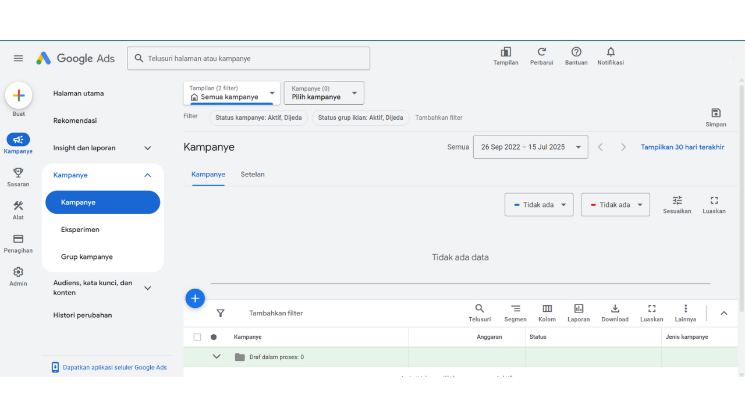Viewport: 745px width, 419px height.
Task: Switch to the Setelan tab
Action: tap(253, 174)
